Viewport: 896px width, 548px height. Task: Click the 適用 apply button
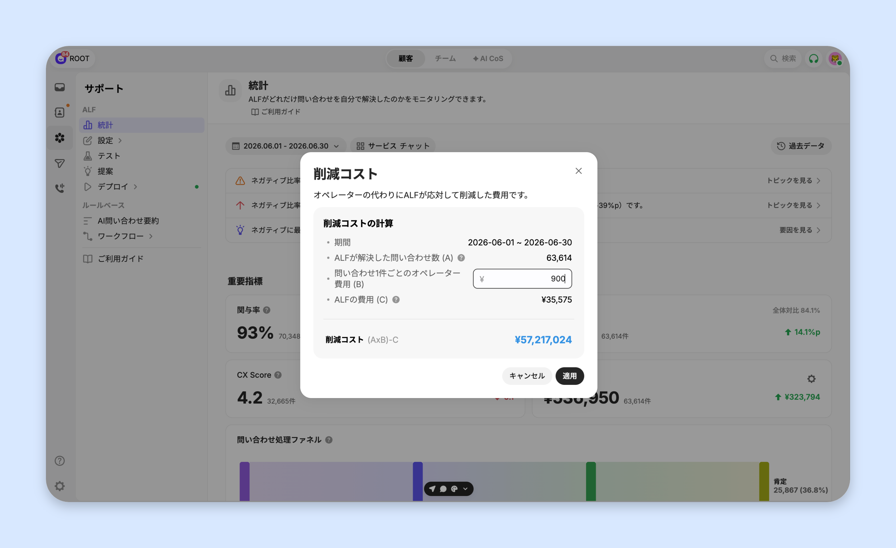pyautogui.click(x=569, y=376)
